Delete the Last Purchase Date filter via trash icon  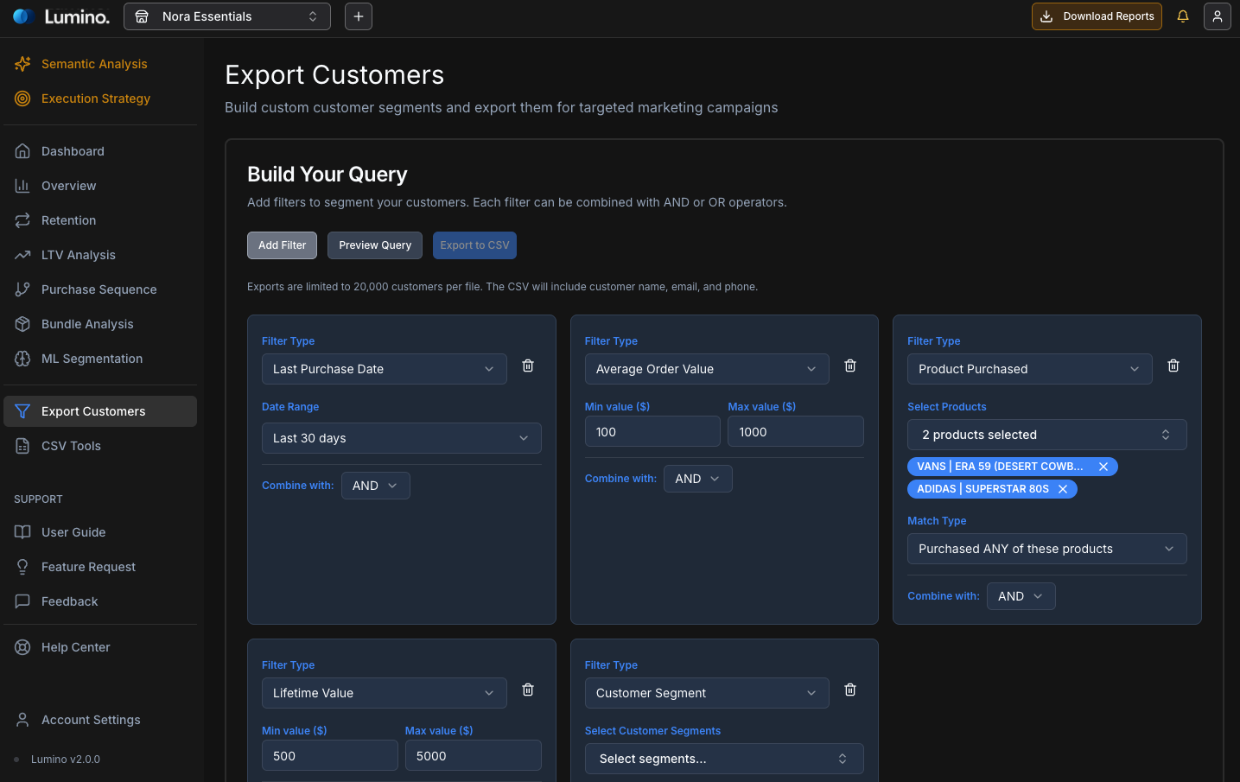coord(527,366)
